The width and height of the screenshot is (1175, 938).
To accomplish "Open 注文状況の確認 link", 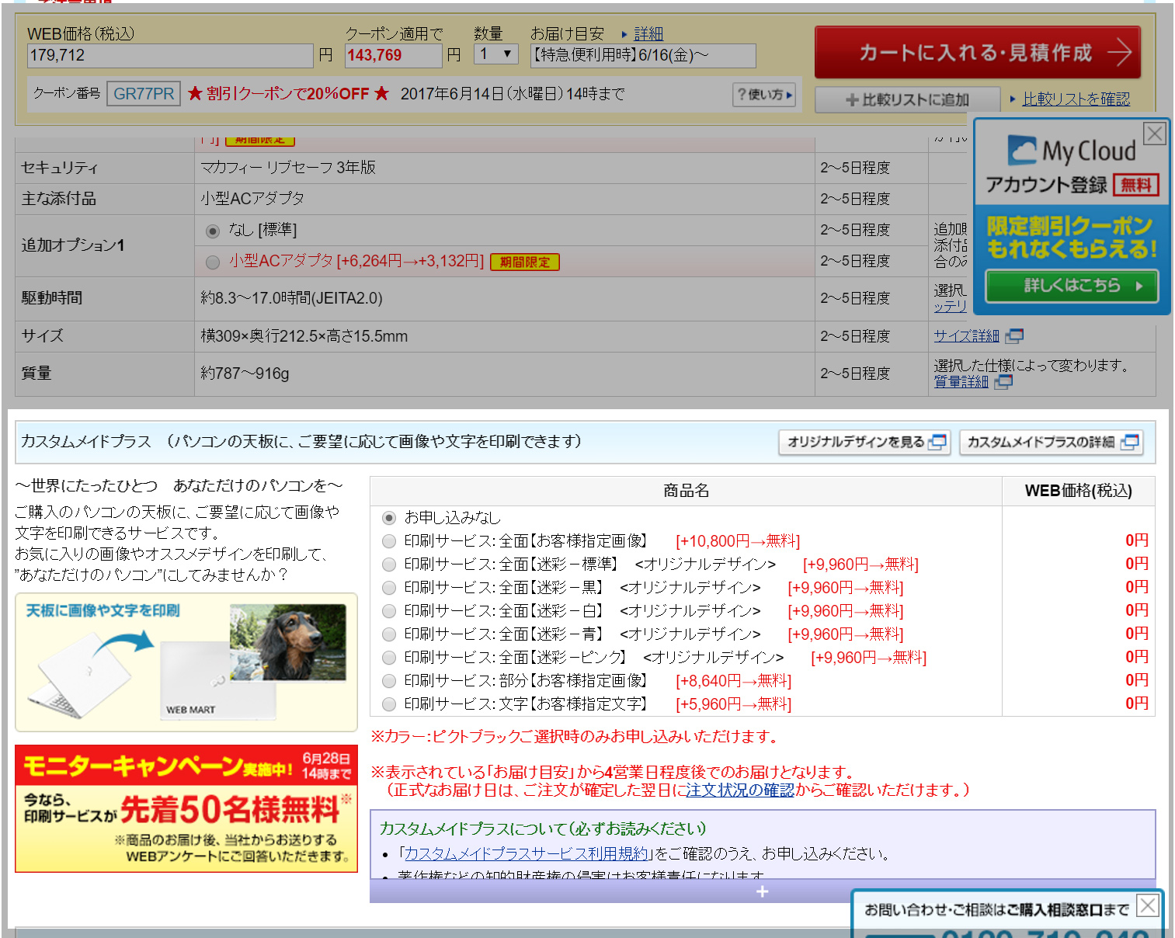I will click(x=739, y=790).
